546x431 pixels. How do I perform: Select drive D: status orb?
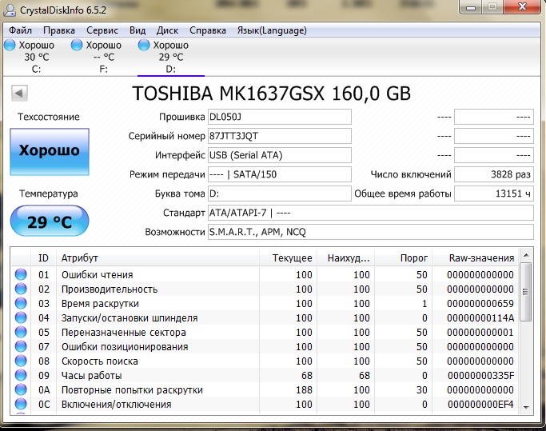click(x=144, y=46)
